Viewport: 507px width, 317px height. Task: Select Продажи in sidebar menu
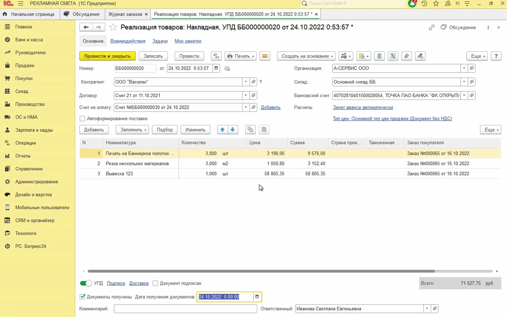25,65
